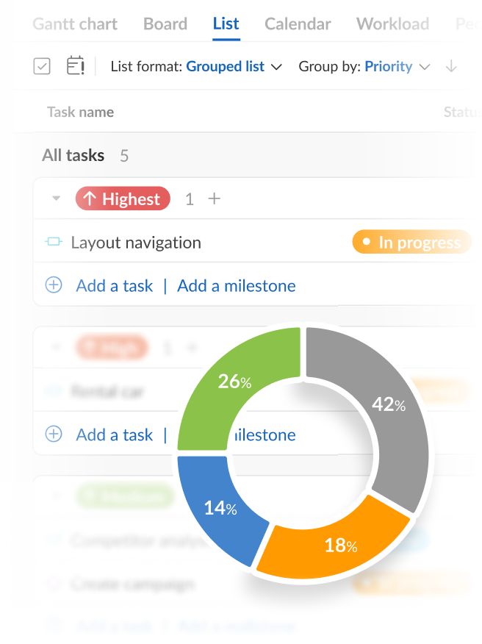Click the Layout navigation task type icon
This screenshot has width=482, height=644.
[54, 242]
